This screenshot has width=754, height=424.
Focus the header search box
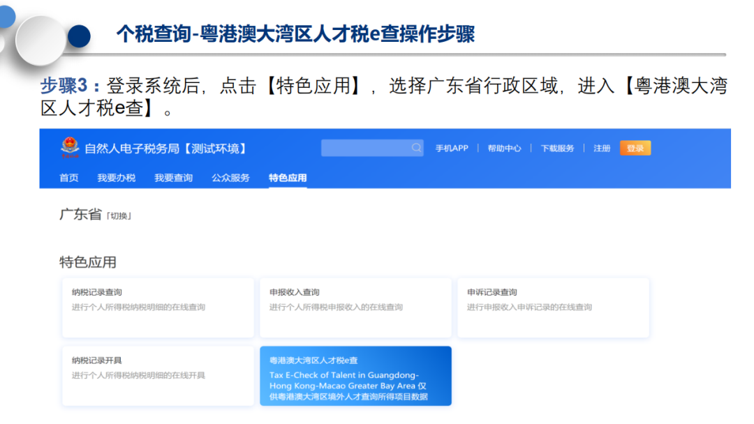click(372, 148)
